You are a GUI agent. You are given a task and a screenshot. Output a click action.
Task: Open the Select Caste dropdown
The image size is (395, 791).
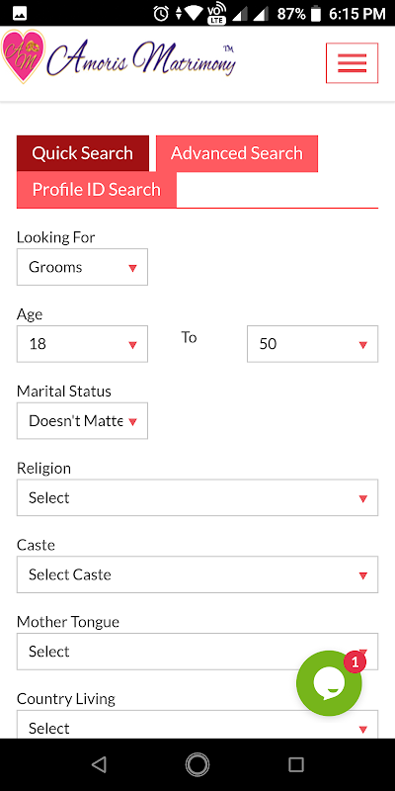tap(197, 574)
